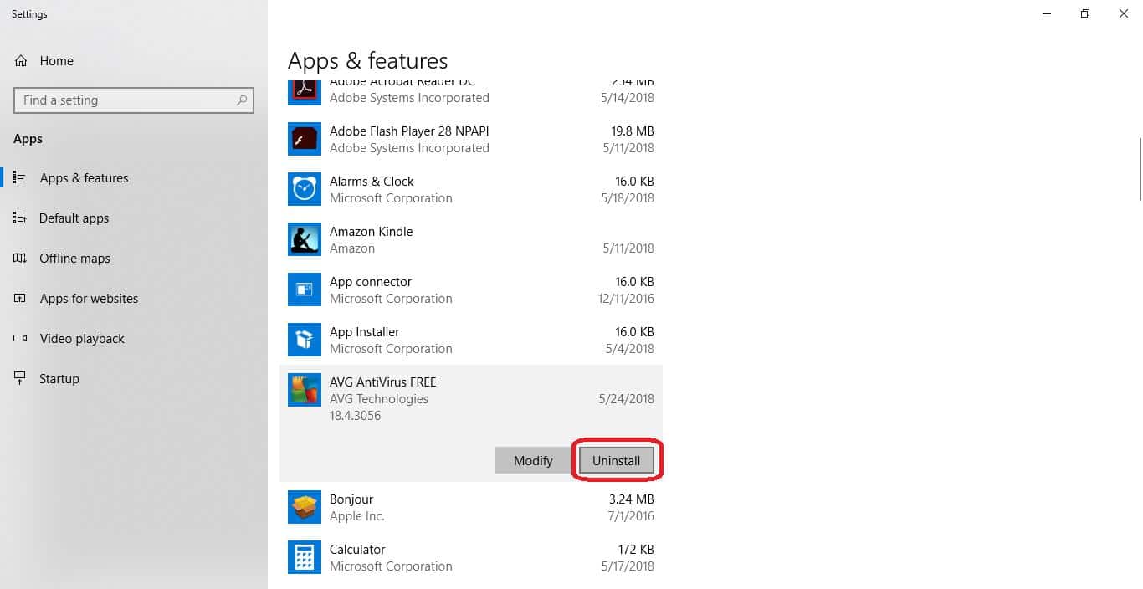
Task: Click Modify for AVG AntiVirus
Action: pyautogui.click(x=533, y=460)
